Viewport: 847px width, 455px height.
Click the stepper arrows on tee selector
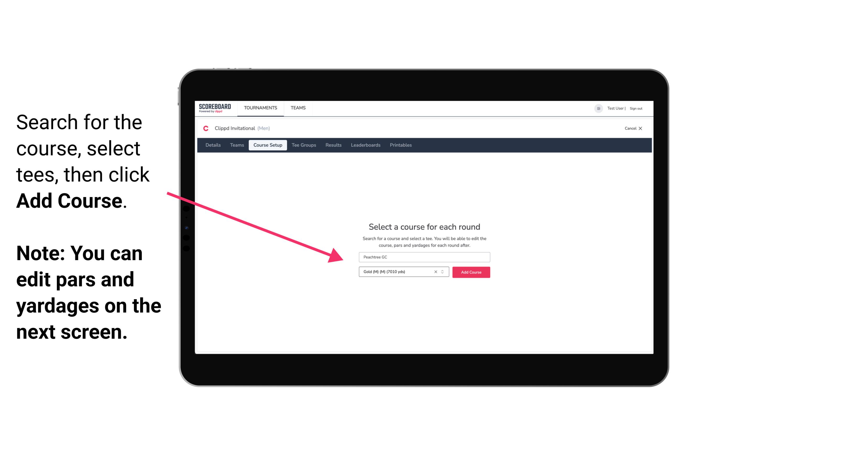[444, 272]
